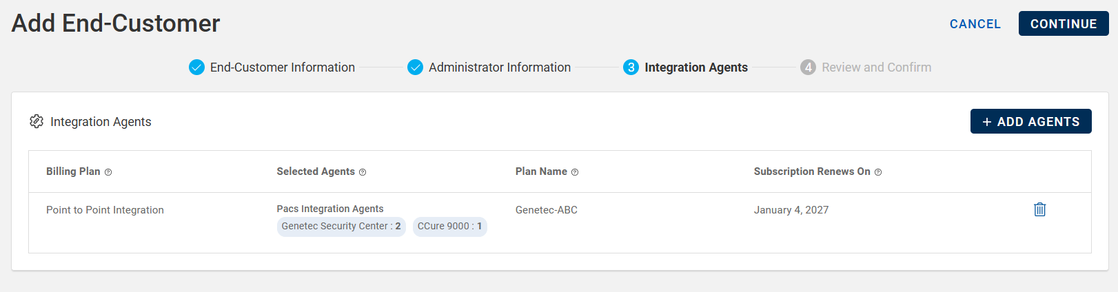Screen dimensions: 1118x292
Task: Click the End-Customer Information checkmark icon
Action: coord(196,67)
